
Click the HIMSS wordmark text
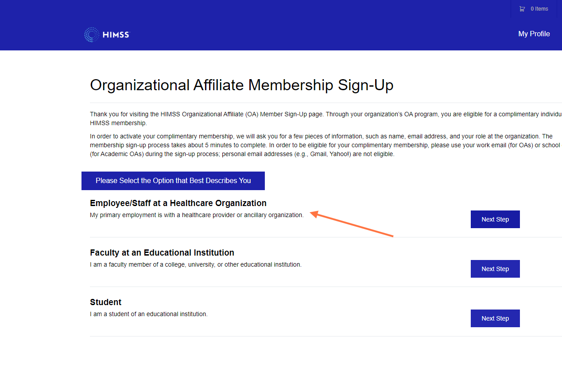pos(116,34)
